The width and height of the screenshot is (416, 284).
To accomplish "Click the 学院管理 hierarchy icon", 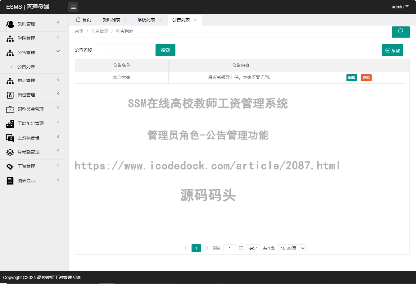I will click(x=10, y=39).
